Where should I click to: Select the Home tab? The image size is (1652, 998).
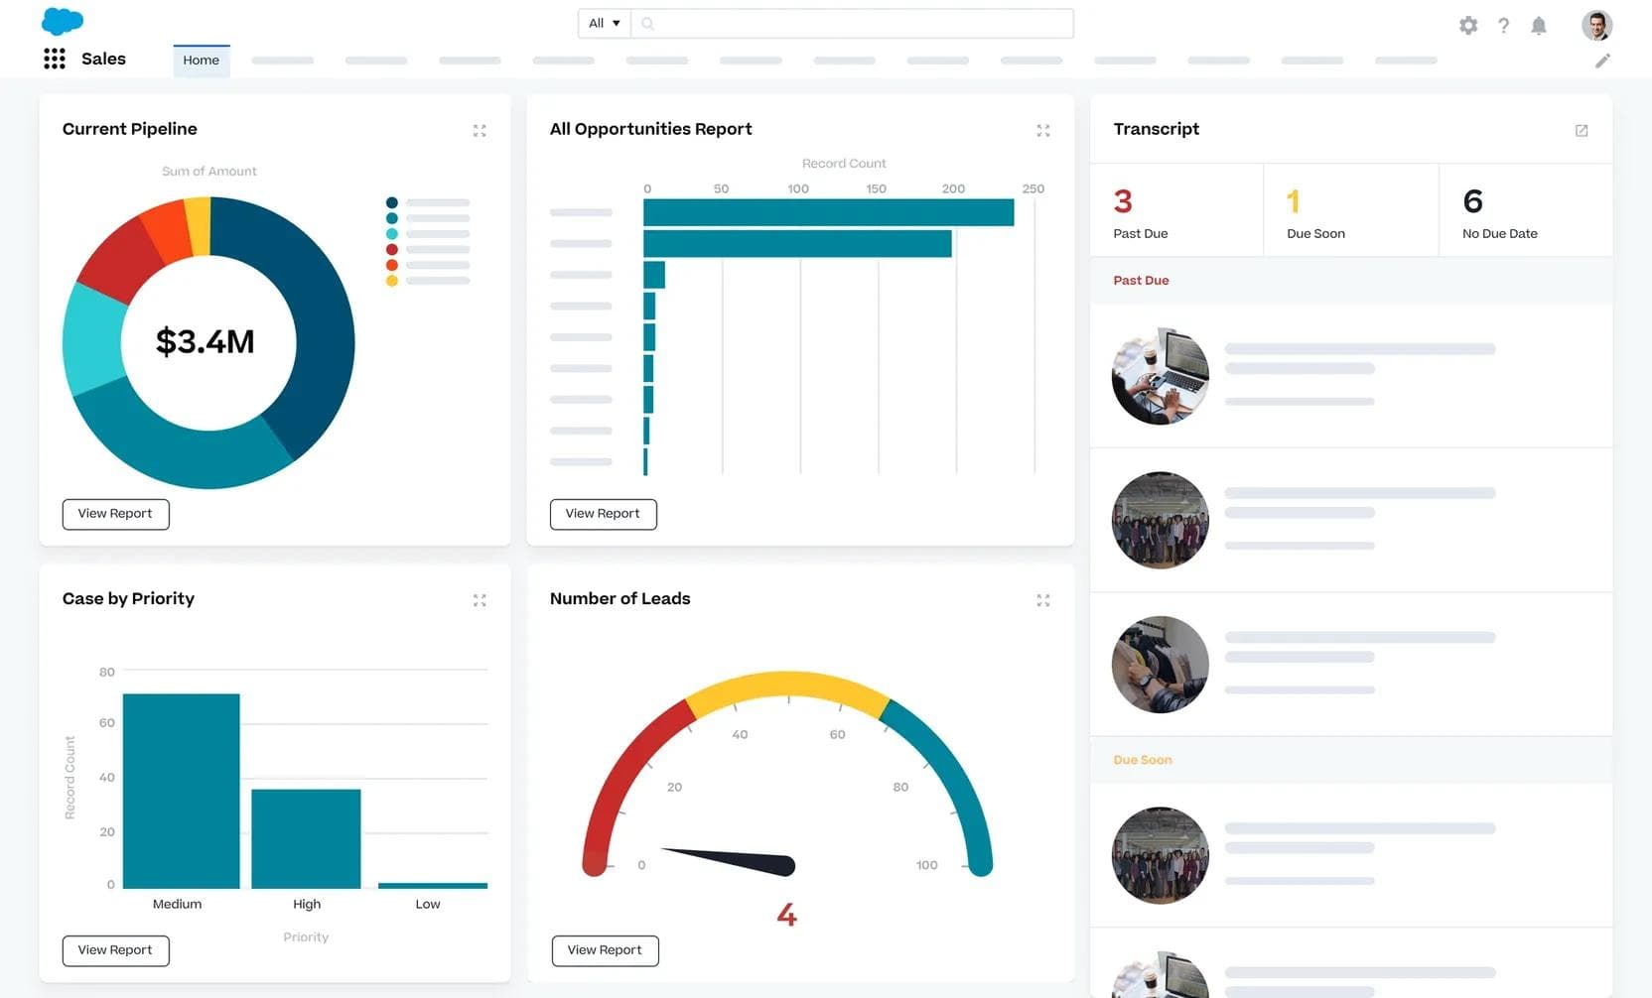[x=201, y=61]
